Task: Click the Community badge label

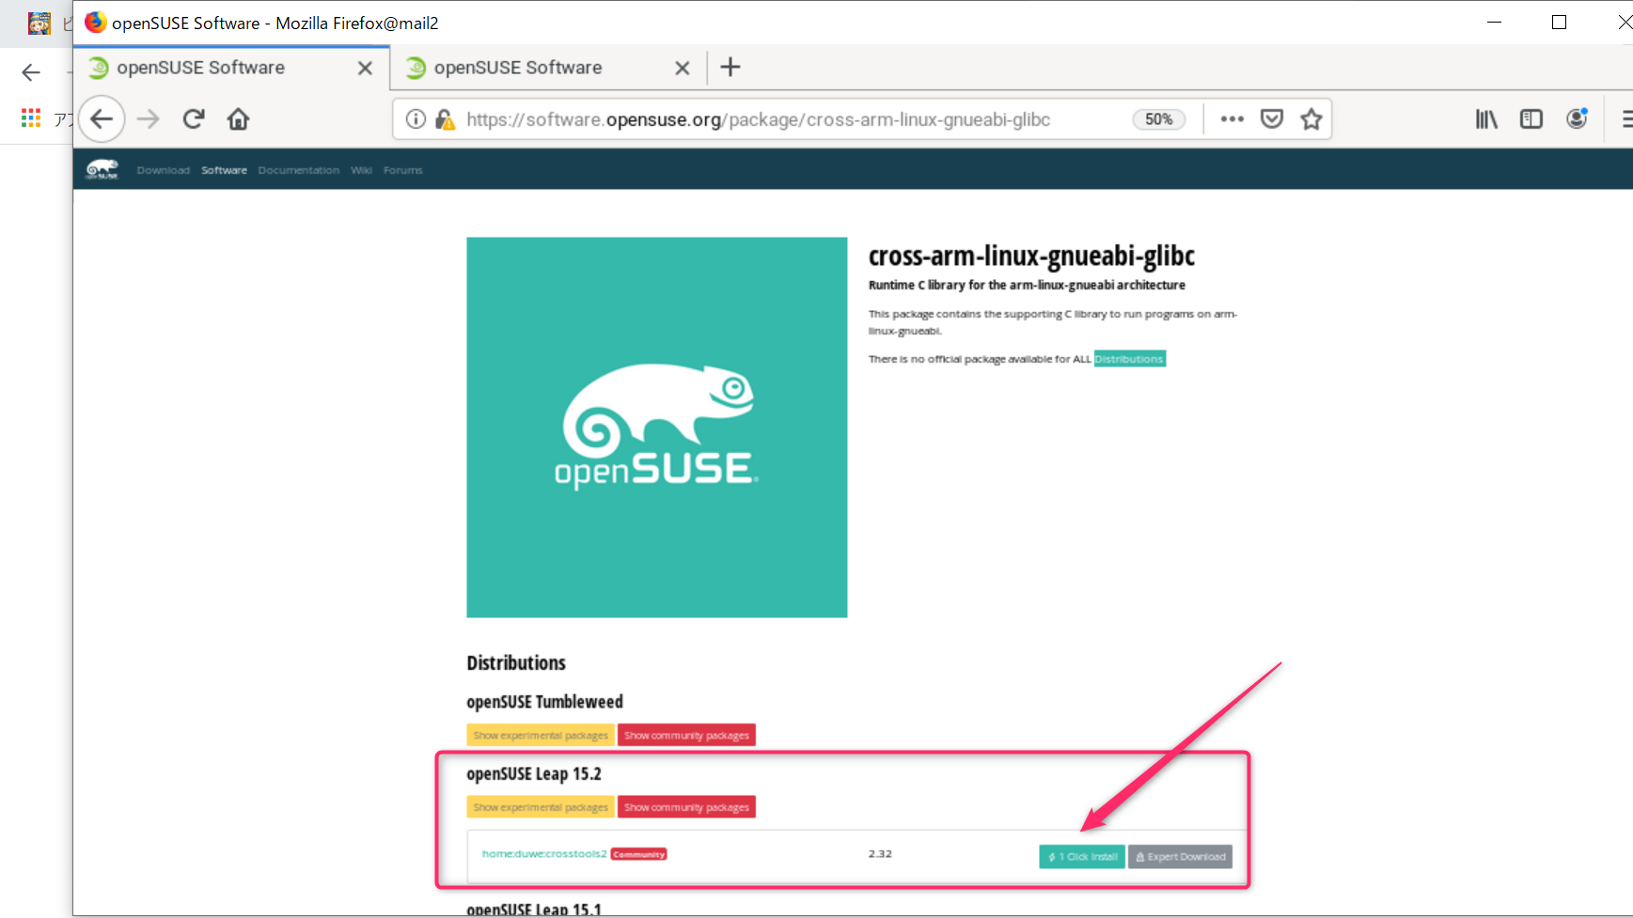Action: (x=639, y=854)
